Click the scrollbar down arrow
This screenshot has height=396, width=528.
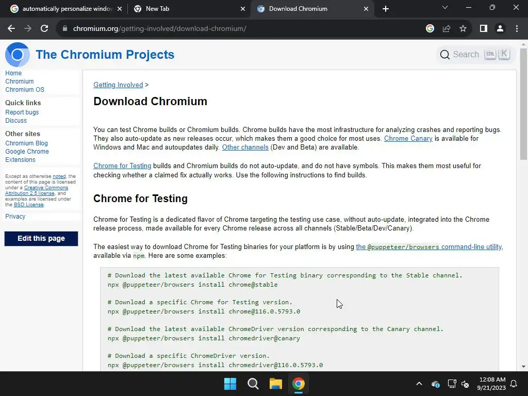tap(523, 367)
